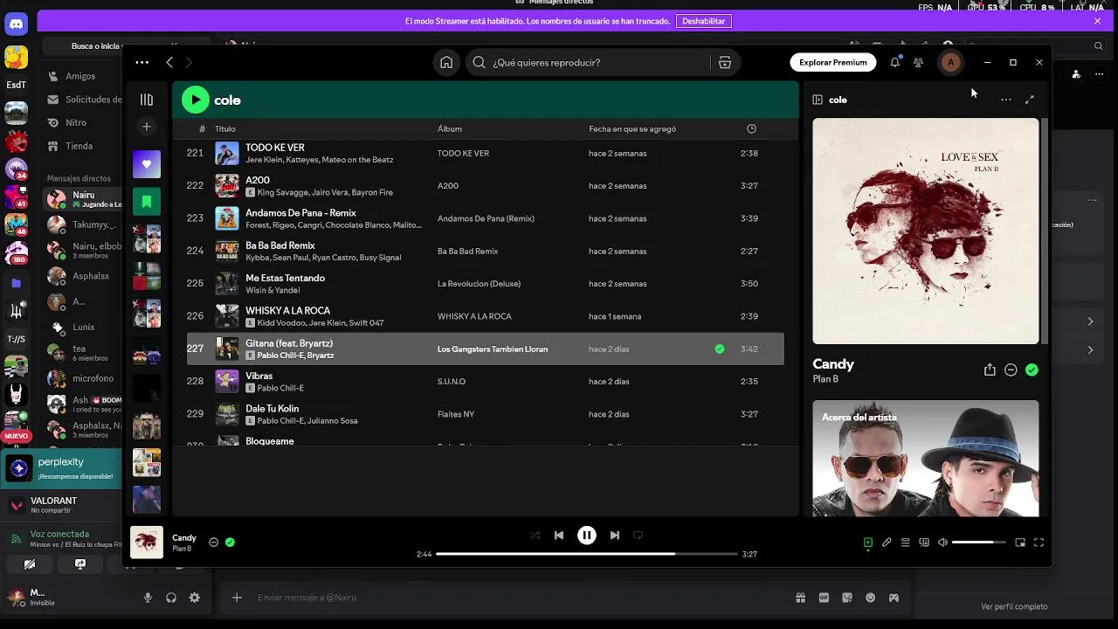Open the GIF picker in Discord
The image size is (1118, 629).
pos(824,598)
